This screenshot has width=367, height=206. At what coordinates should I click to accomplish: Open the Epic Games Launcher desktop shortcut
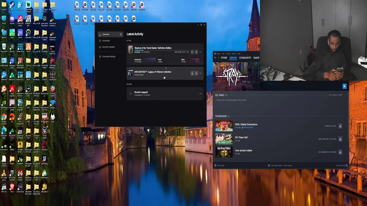(x=12, y=175)
